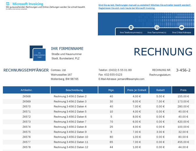Image resolution: width=196 pixels, height=151 pixels.
Task: Select price cell 173,00 €
Action: coord(183,102)
